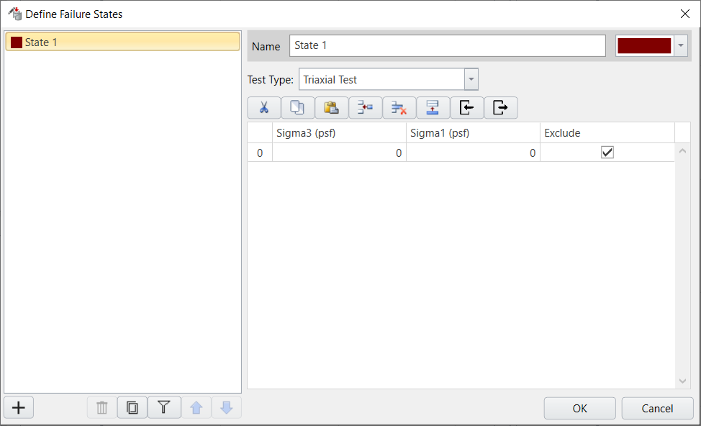Paste data with the clipboard icon

click(332, 107)
